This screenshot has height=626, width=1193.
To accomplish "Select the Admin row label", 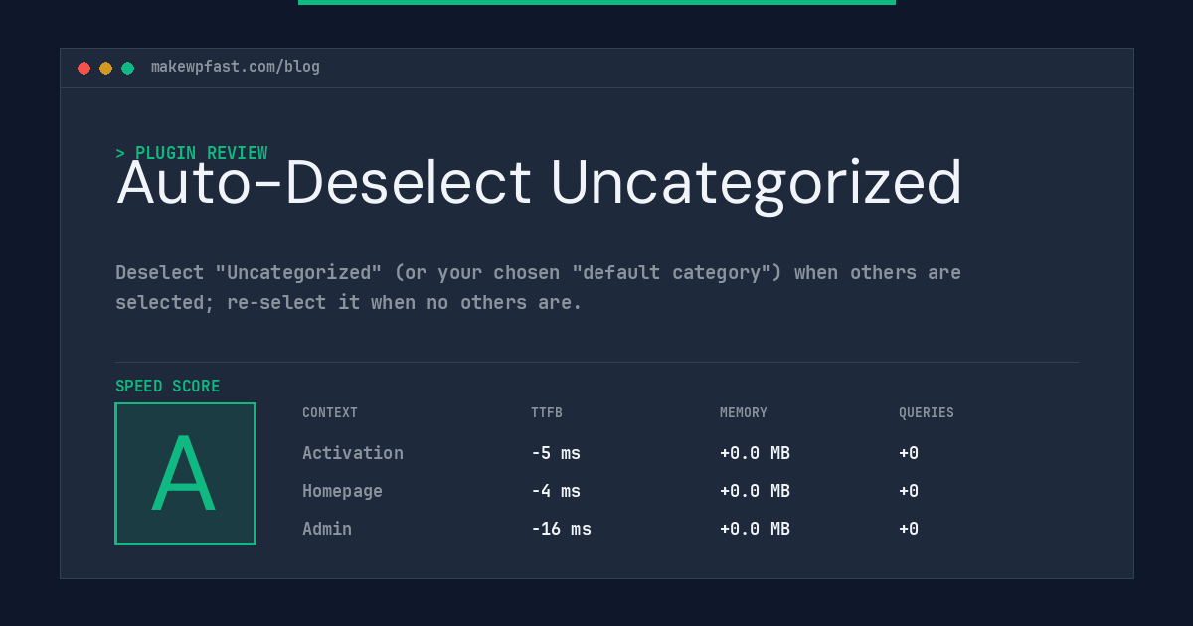I will click(327, 529).
